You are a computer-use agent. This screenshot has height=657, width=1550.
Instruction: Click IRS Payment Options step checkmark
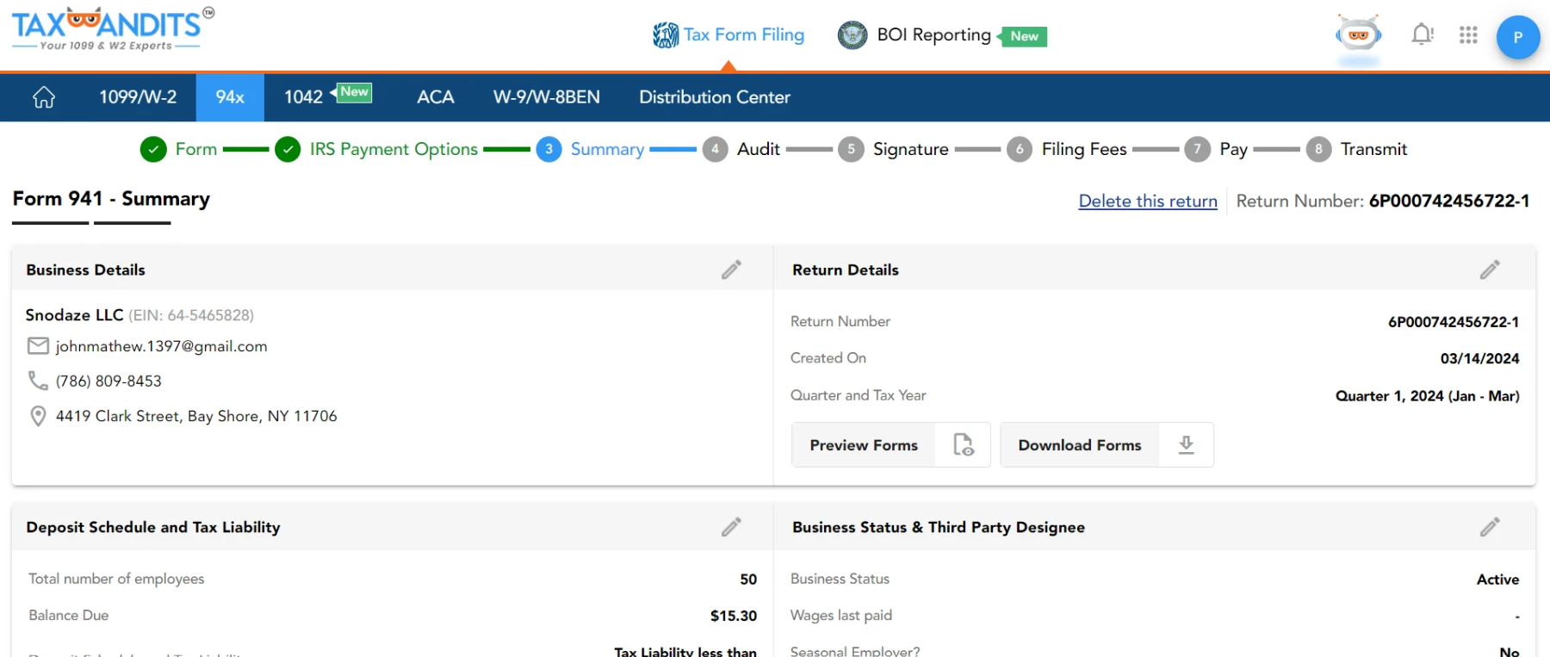288,150
